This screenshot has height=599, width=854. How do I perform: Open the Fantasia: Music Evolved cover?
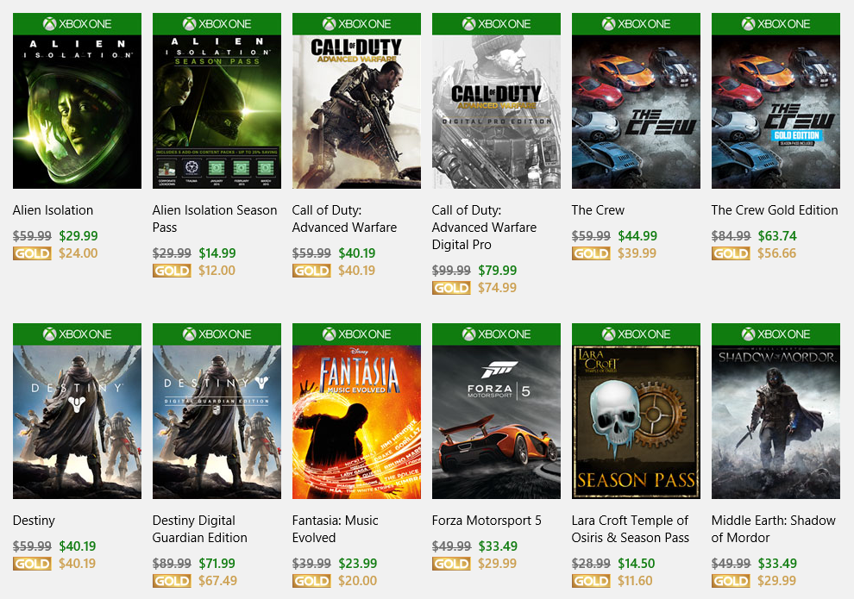tap(356, 422)
